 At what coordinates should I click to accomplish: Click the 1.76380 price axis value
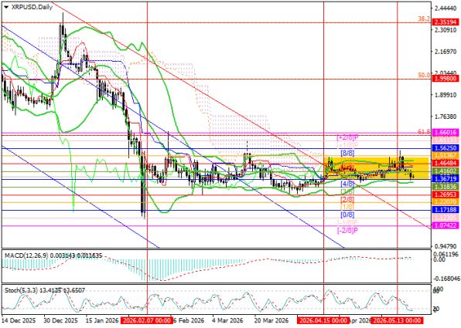446,117
